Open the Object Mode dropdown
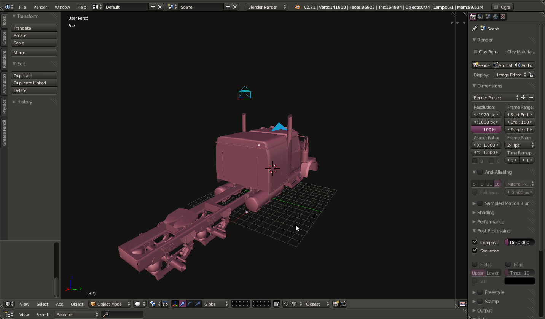The width and height of the screenshot is (545, 319). (x=110, y=304)
